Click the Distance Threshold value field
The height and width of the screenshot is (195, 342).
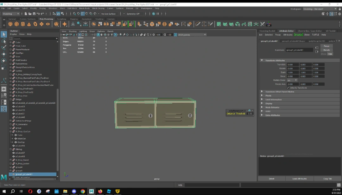250,113
